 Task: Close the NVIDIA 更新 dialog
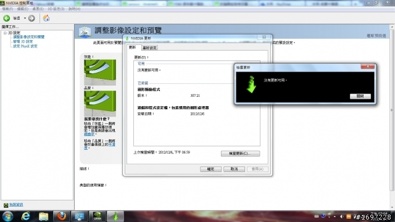[264, 37]
